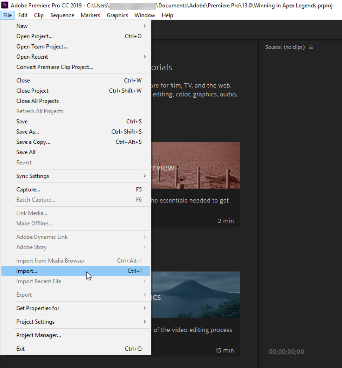Viewport: 342px width, 368px height.
Task: Open the Edit menu in menu bar
Action: [23, 15]
